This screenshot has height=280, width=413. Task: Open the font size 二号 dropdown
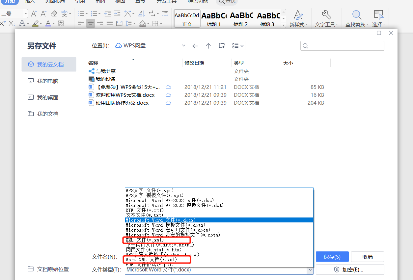click(25, 13)
